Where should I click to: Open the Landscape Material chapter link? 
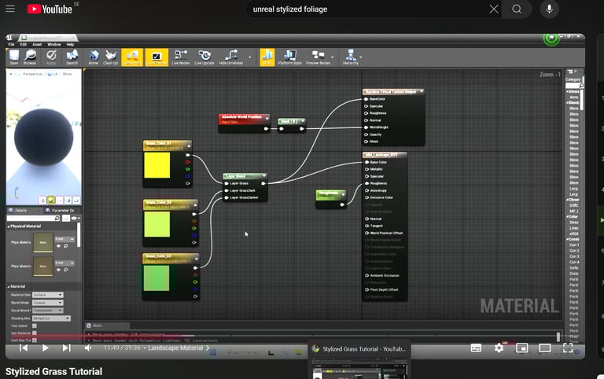[x=179, y=348]
